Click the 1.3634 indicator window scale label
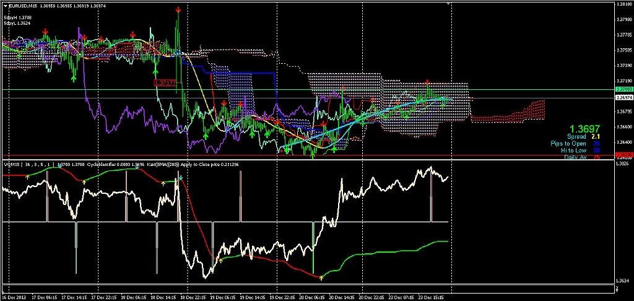 pyautogui.click(x=622, y=281)
